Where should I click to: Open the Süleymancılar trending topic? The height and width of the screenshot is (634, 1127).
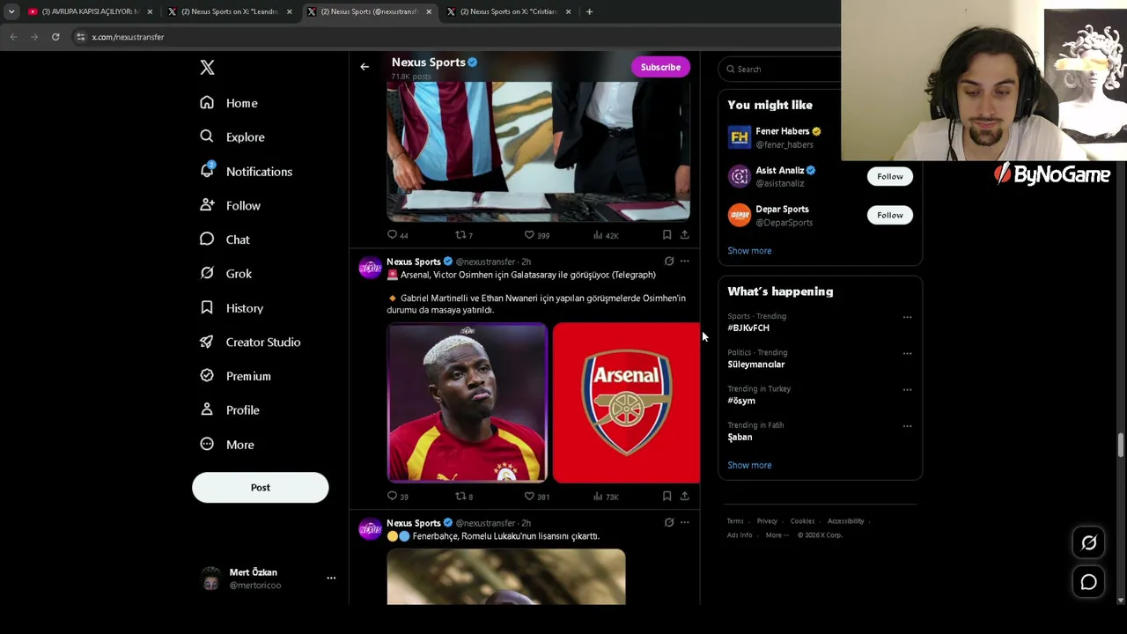755,365
